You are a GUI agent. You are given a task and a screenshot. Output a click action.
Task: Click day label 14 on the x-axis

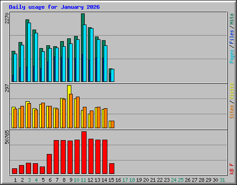tap(104, 180)
